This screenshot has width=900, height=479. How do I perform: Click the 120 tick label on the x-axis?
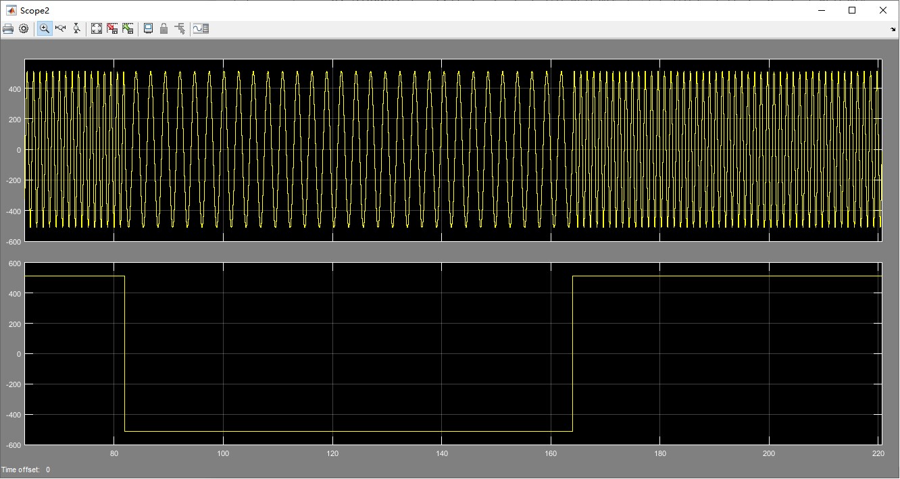[x=332, y=453]
